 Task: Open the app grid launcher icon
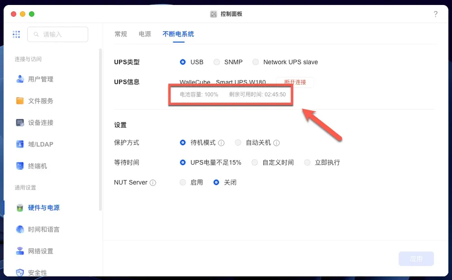(16, 34)
